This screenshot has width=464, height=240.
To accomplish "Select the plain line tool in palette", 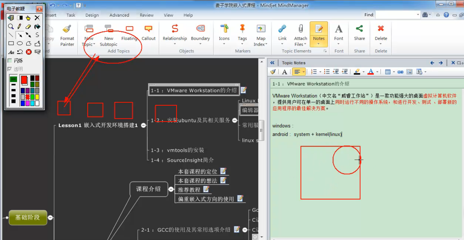I will point(11,35).
